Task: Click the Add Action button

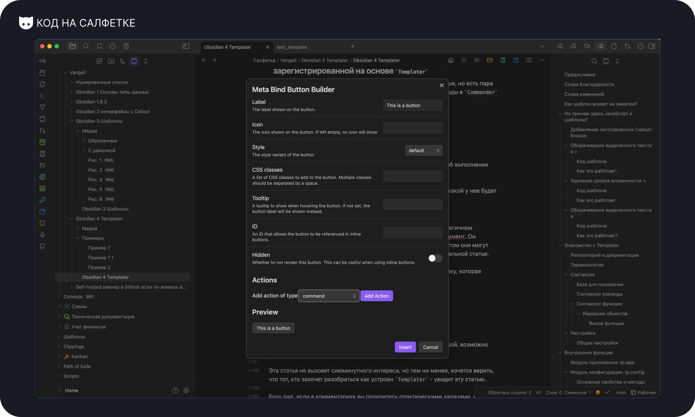Action: 376,296
